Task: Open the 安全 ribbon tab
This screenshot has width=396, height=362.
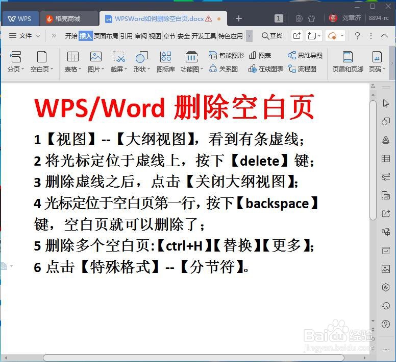Action: [x=184, y=36]
